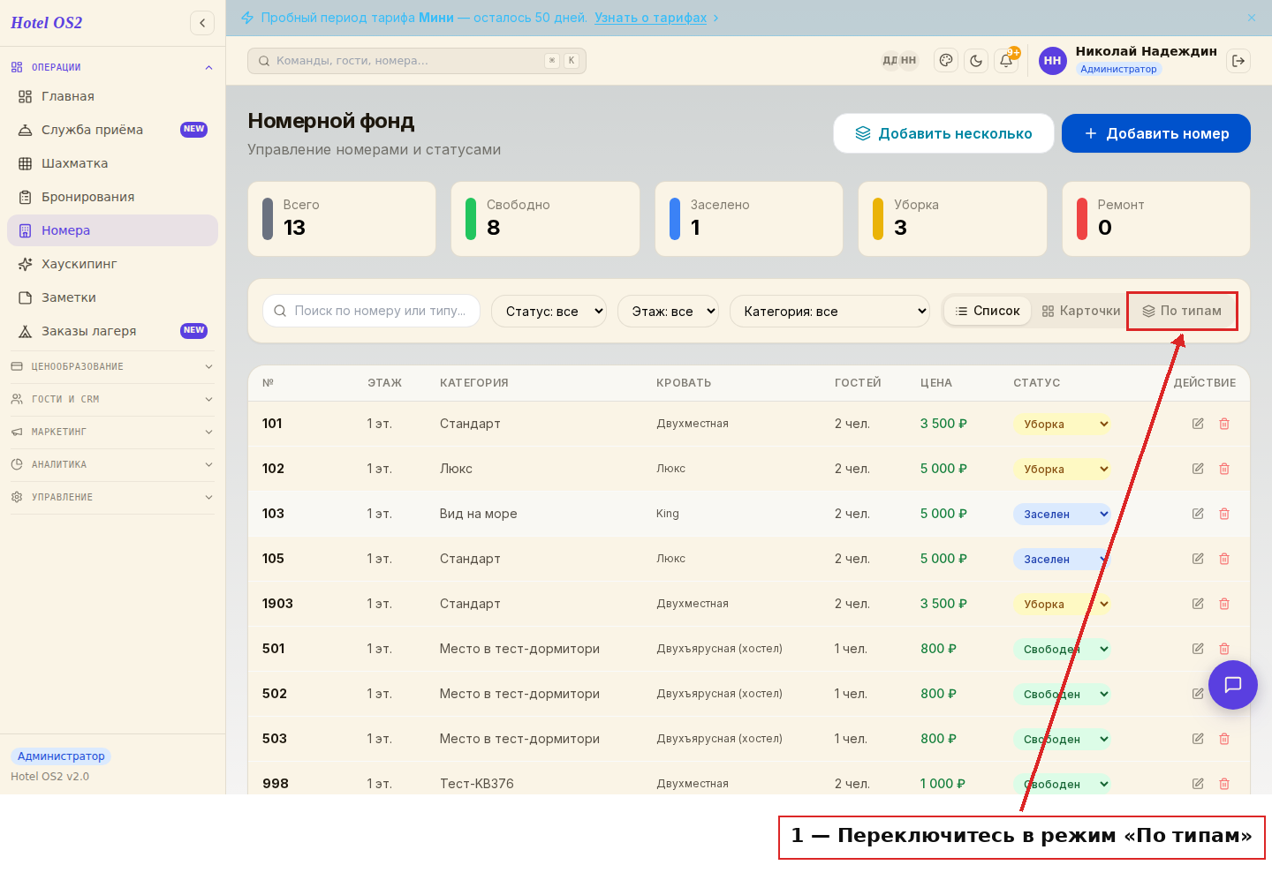This screenshot has height=880, width=1272.
Task: Switch view to Карточки
Action: point(1081,311)
